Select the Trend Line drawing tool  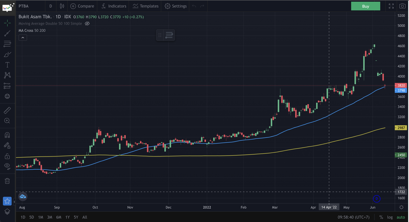point(7,33)
